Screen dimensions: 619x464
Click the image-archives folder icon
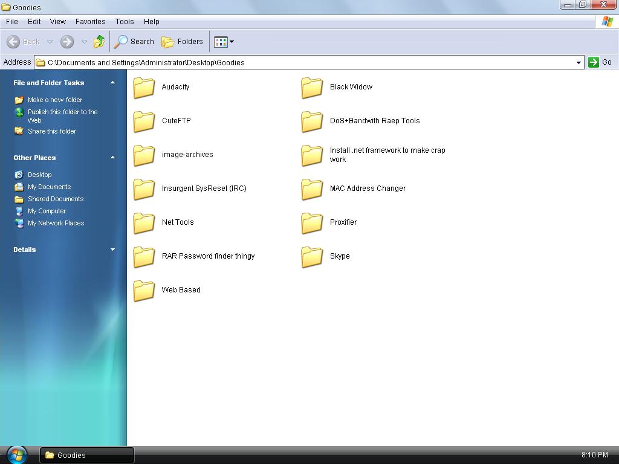click(x=144, y=155)
